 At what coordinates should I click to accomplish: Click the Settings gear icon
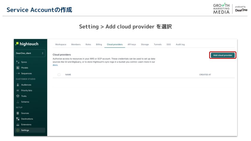coord(18,130)
